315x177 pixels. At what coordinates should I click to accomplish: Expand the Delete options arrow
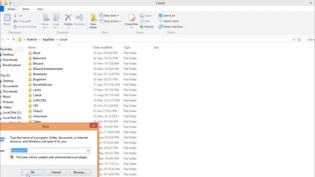click(68, 28)
